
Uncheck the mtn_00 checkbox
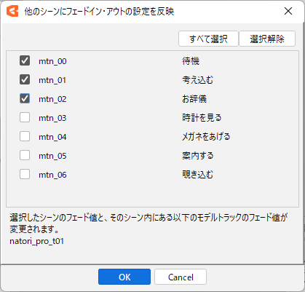coord(25,60)
